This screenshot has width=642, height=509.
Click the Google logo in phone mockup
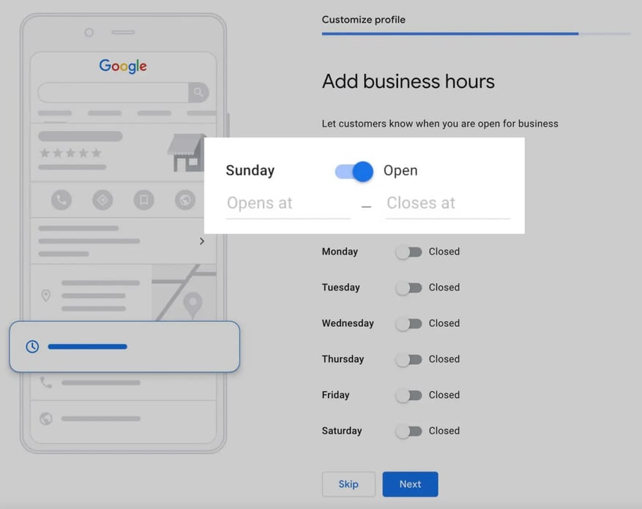(123, 66)
